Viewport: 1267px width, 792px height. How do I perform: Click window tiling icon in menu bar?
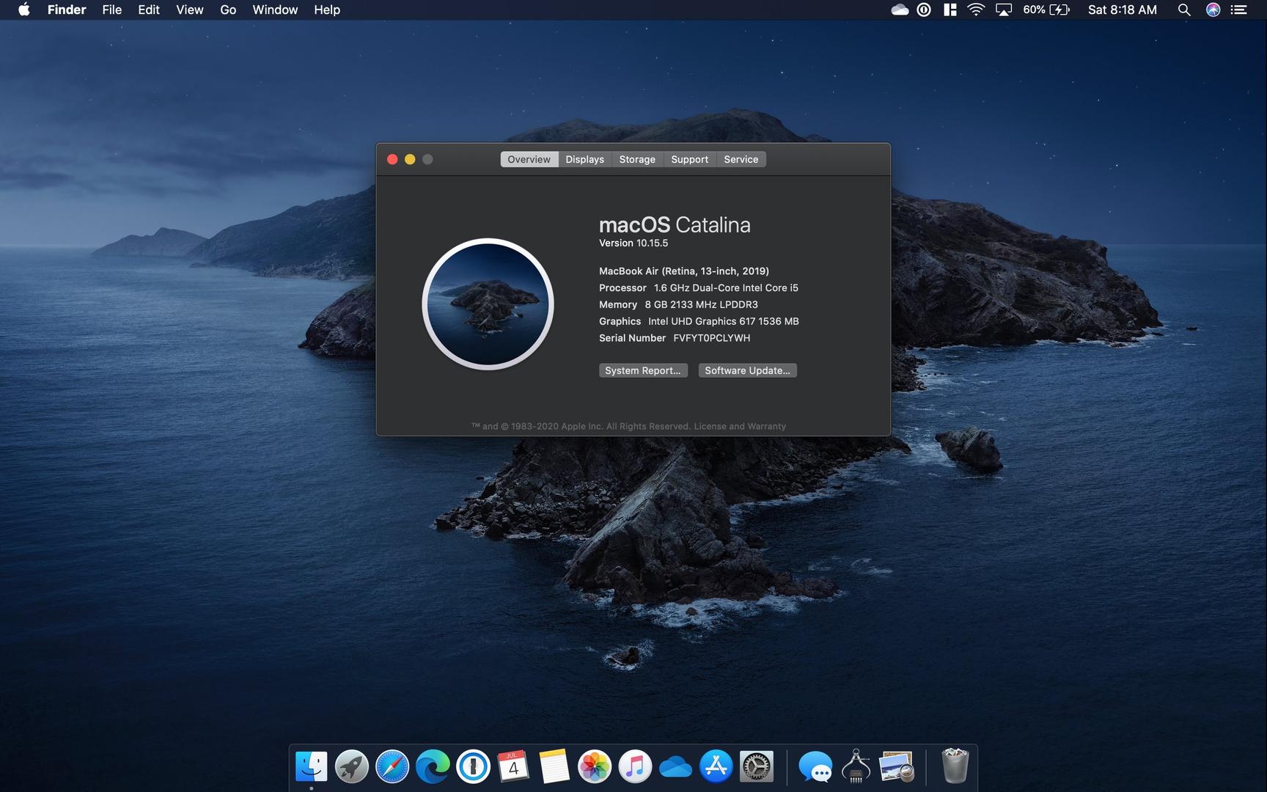(950, 10)
